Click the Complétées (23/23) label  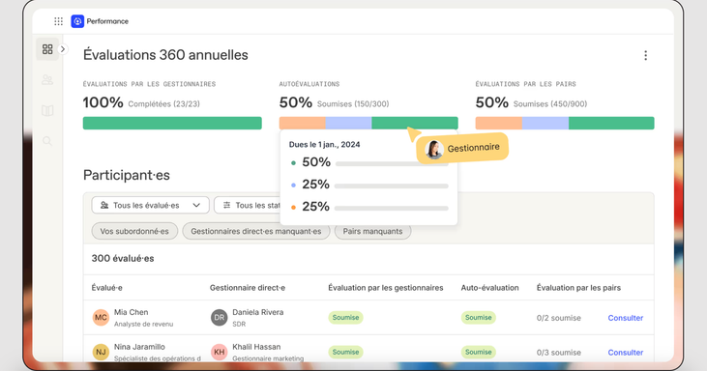pyautogui.click(x=163, y=104)
